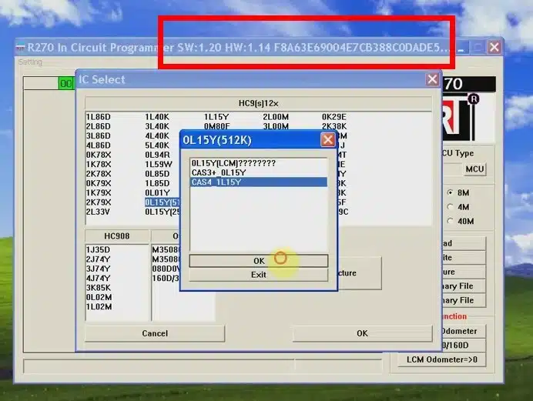Select the 8M radio option
The height and width of the screenshot is (401, 533).
(x=451, y=192)
